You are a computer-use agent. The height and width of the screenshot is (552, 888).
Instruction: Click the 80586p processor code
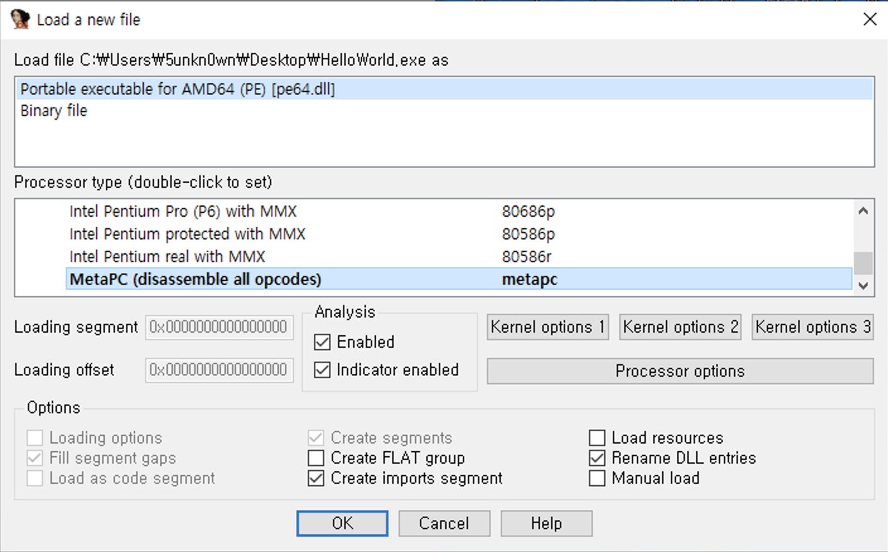click(529, 234)
